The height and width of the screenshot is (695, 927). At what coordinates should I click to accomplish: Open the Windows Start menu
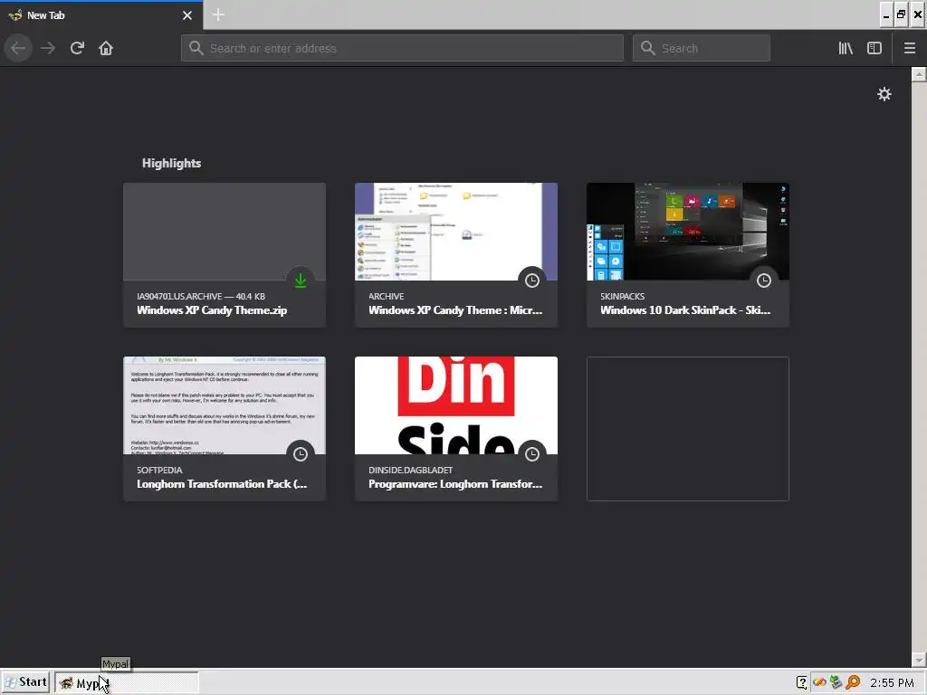[26, 682]
